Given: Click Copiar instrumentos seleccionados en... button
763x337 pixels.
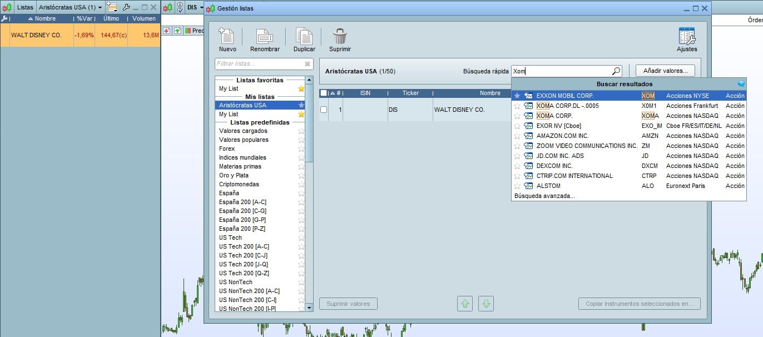Looking at the screenshot, I should click(x=639, y=304).
